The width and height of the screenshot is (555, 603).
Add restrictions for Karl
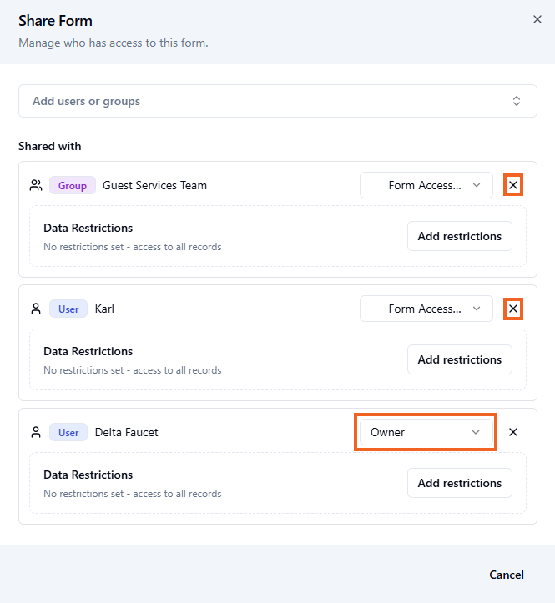(x=459, y=359)
